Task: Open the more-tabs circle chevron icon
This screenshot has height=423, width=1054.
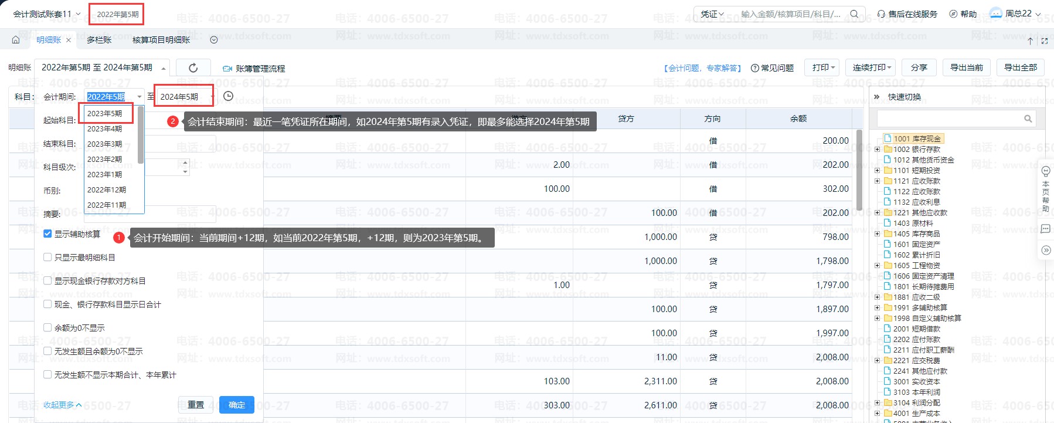Action: [214, 40]
